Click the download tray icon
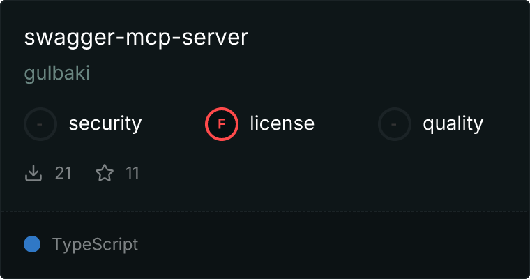 tap(33, 173)
